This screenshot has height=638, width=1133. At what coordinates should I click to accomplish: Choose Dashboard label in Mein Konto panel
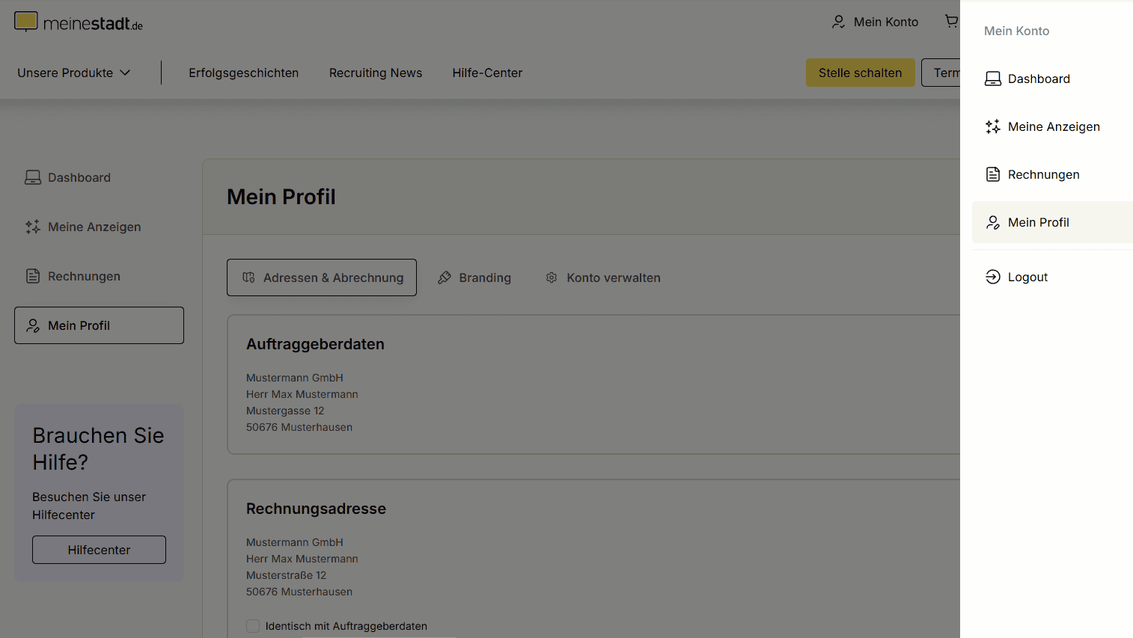pyautogui.click(x=1039, y=79)
